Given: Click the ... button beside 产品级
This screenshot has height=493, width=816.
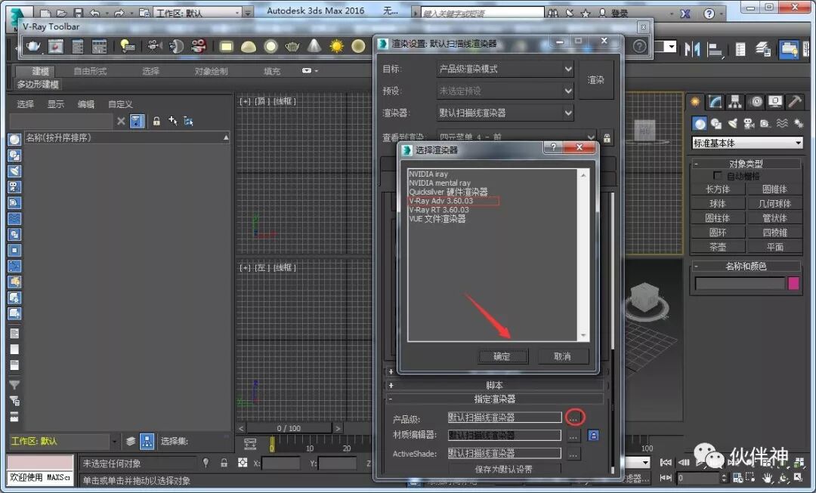Looking at the screenshot, I should [x=573, y=417].
